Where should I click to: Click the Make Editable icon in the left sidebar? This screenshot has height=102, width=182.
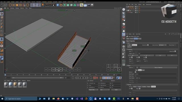pos(2,9)
